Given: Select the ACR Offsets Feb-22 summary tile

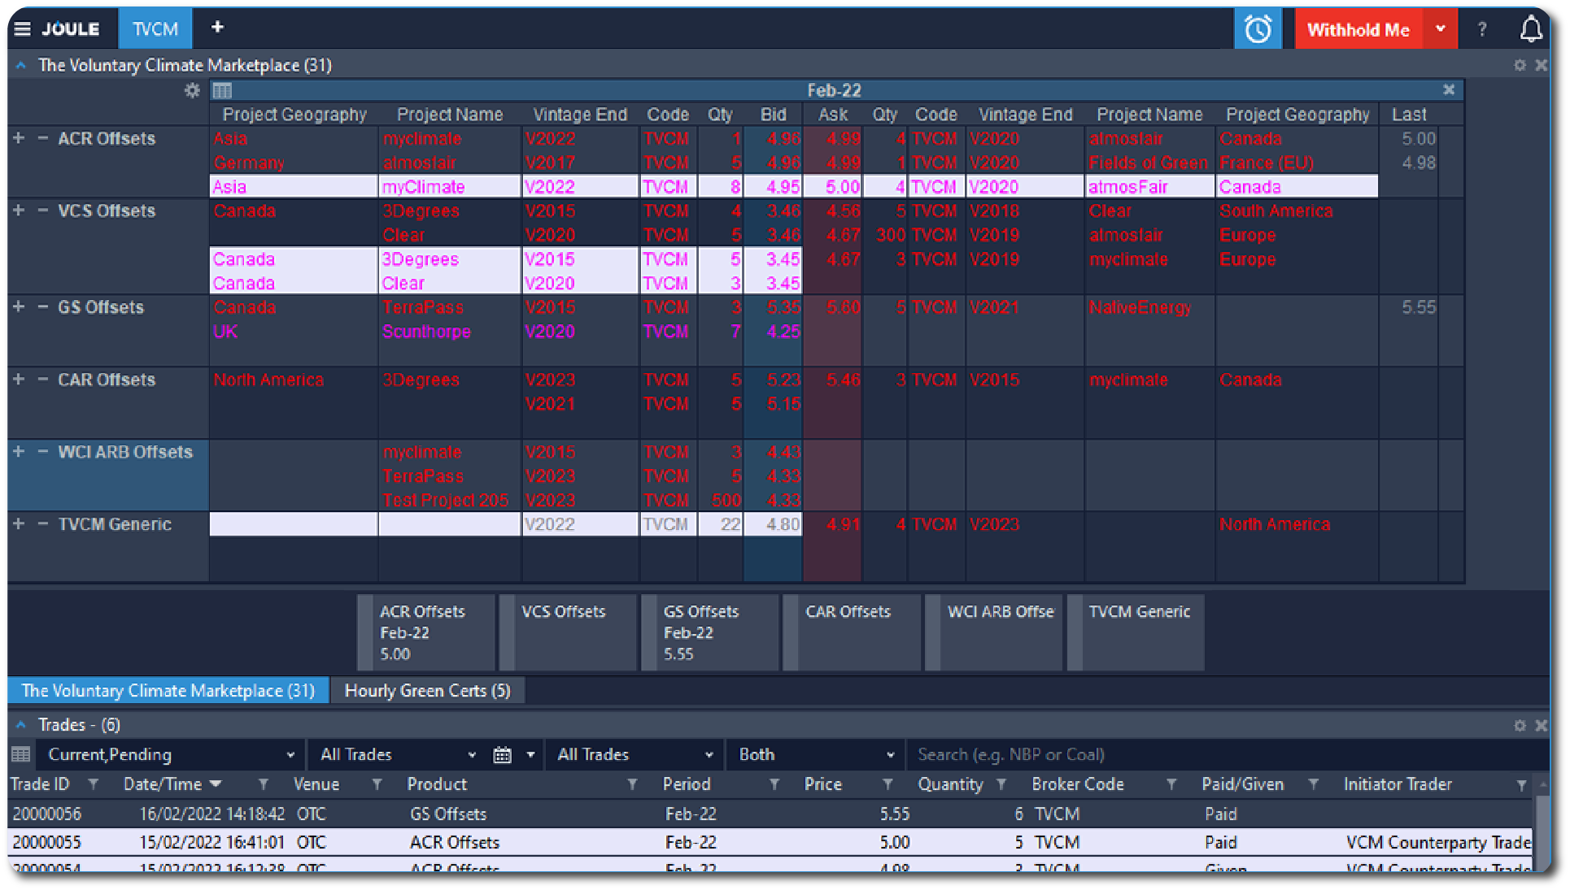Looking at the screenshot, I should coord(426,632).
